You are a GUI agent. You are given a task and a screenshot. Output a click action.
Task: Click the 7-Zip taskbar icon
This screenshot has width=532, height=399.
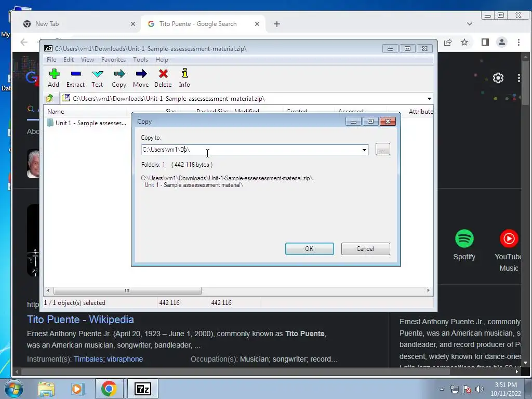pyautogui.click(x=142, y=389)
